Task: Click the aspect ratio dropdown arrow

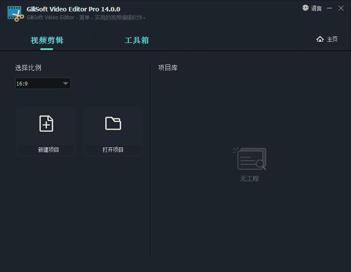Action: [x=65, y=83]
